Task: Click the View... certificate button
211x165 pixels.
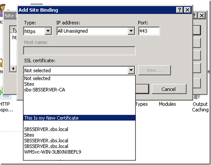Action: 154,71
